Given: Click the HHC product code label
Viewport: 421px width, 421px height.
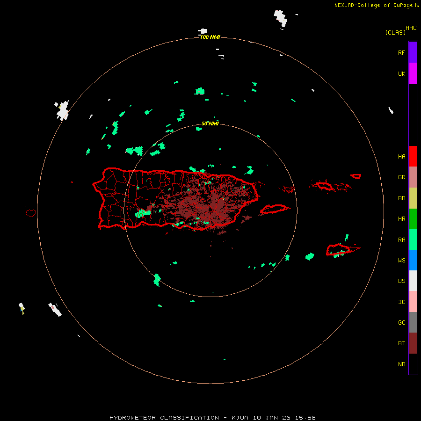Looking at the screenshot, I should [411, 28].
